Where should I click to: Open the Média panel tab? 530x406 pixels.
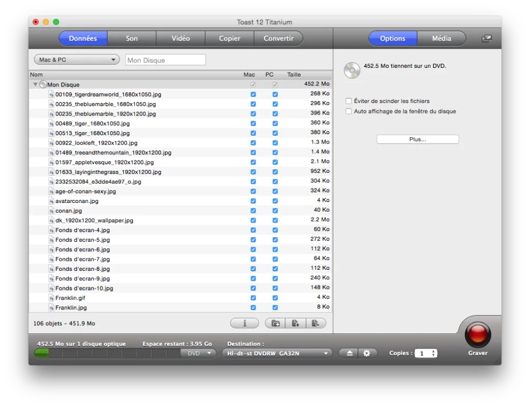(441, 38)
